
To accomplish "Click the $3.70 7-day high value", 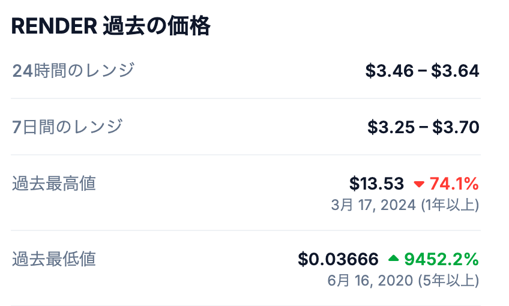I will click(x=456, y=127).
